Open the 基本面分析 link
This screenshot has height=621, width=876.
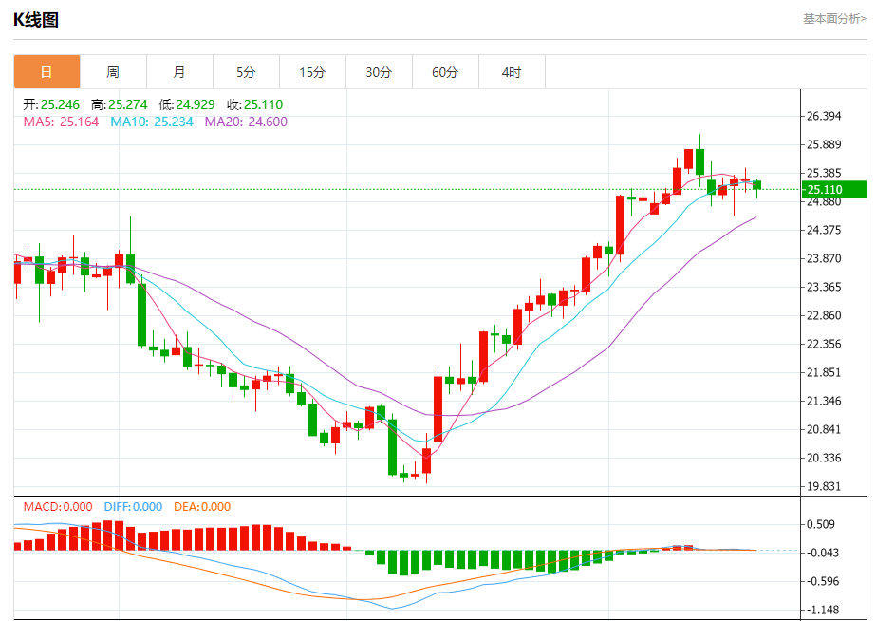(x=834, y=19)
